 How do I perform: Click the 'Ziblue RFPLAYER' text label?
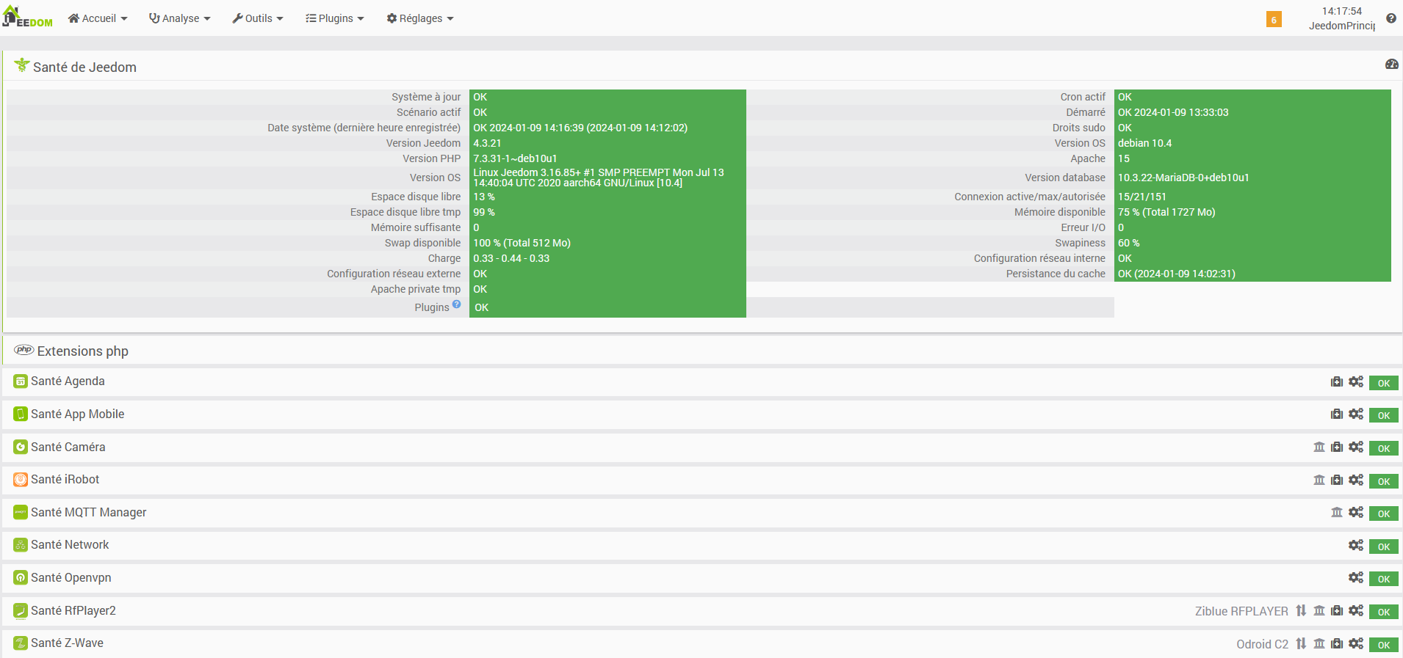click(x=1241, y=611)
